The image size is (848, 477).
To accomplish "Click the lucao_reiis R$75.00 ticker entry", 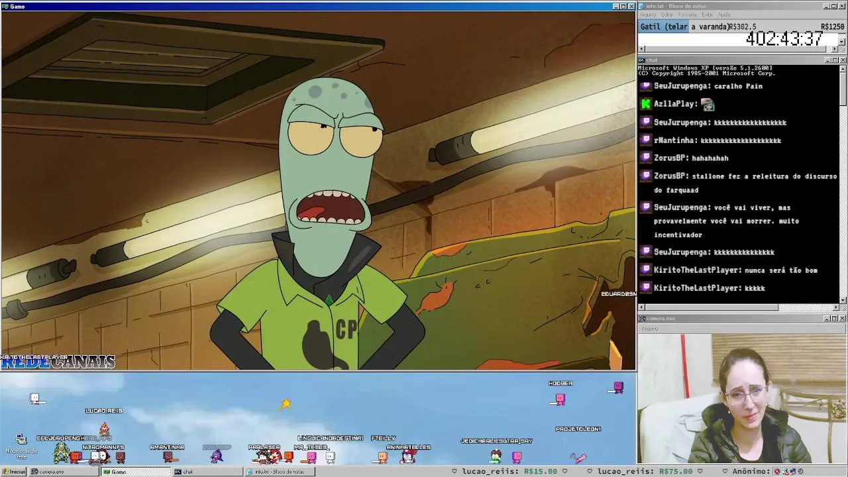I will [646, 472].
